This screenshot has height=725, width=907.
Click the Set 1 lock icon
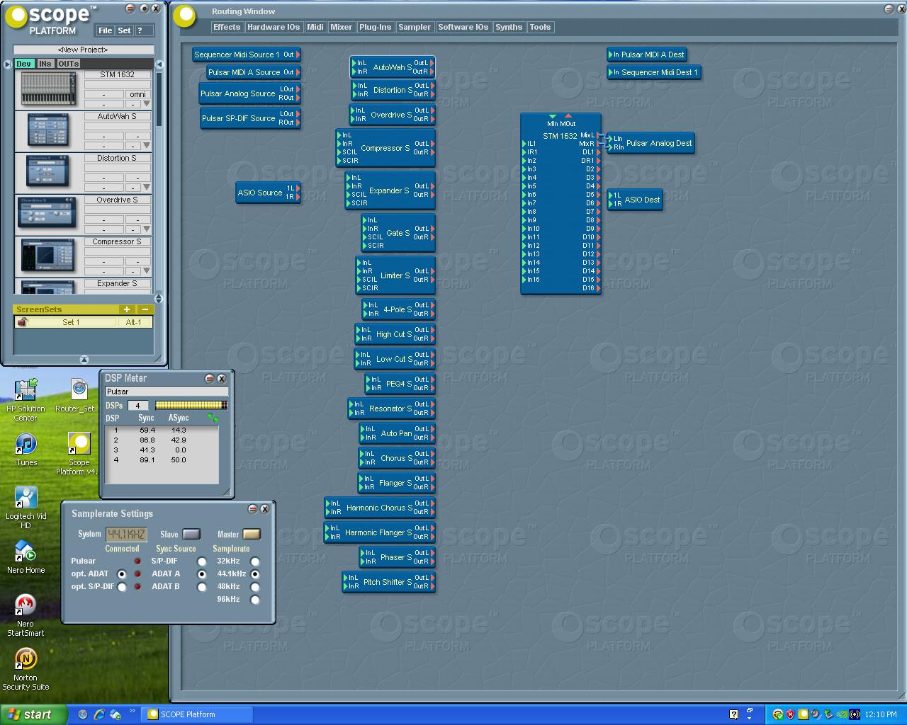[22, 322]
